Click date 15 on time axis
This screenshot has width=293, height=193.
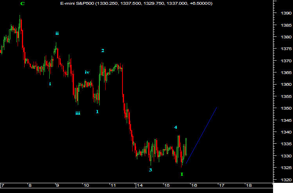(x=167, y=186)
